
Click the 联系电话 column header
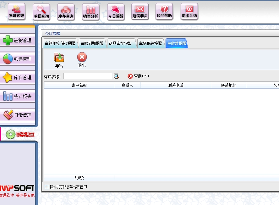(176, 85)
